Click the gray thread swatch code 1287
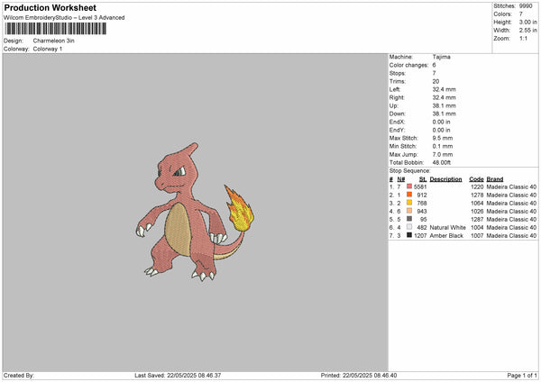541x382 pixels. point(409,219)
